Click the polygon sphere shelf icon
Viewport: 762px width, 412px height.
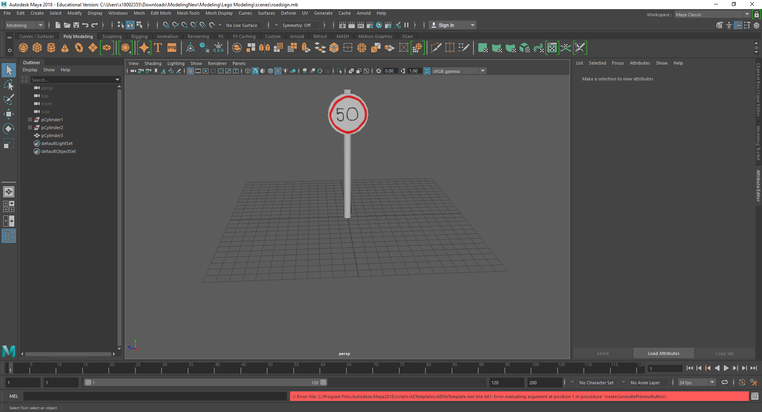[23, 48]
